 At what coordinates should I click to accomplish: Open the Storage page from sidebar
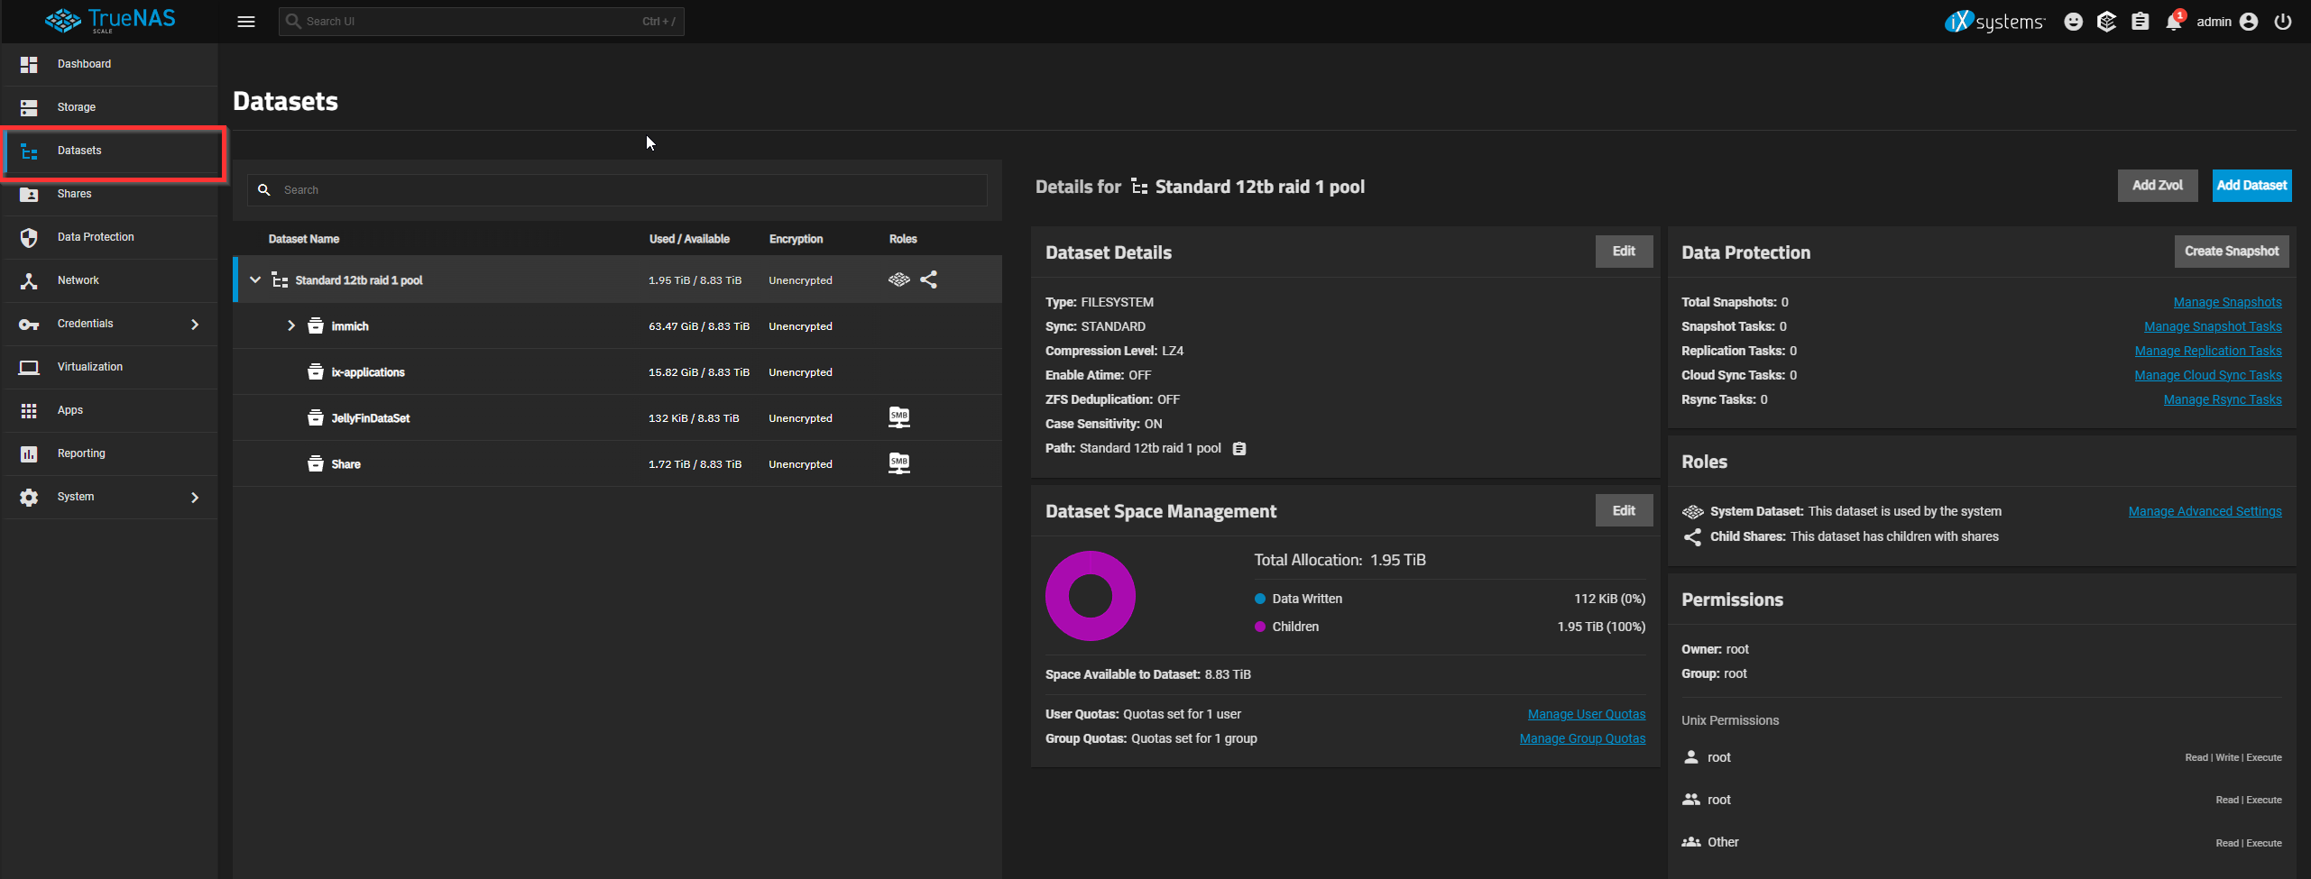click(x=77, y=107)
